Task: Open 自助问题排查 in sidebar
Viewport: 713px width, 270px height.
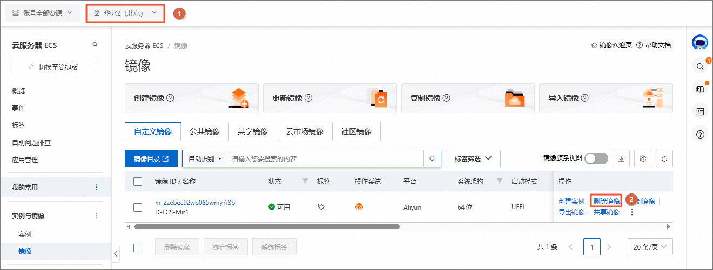Action: coord(31,142)
